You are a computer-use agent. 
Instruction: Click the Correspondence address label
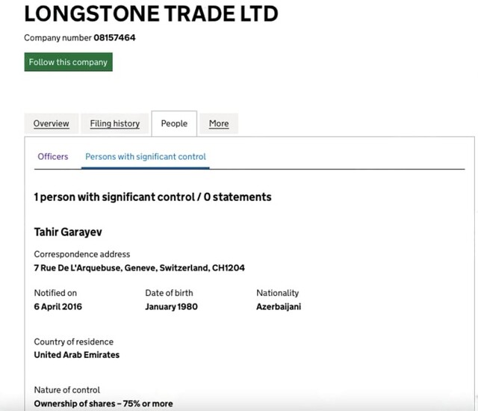[x=82, y=254]
